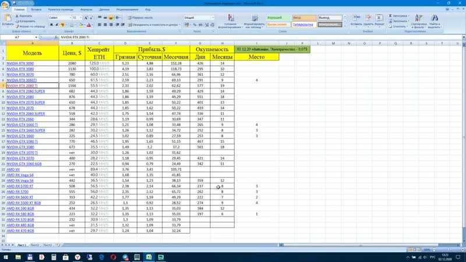Click the borders icon in font group
466x262 pixels.
click(x=71, y=25)
